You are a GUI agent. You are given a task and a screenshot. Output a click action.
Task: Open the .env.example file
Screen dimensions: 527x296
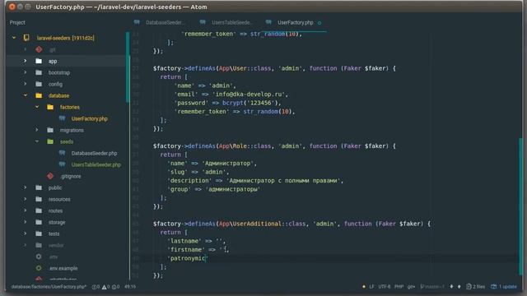pos(63,269)
